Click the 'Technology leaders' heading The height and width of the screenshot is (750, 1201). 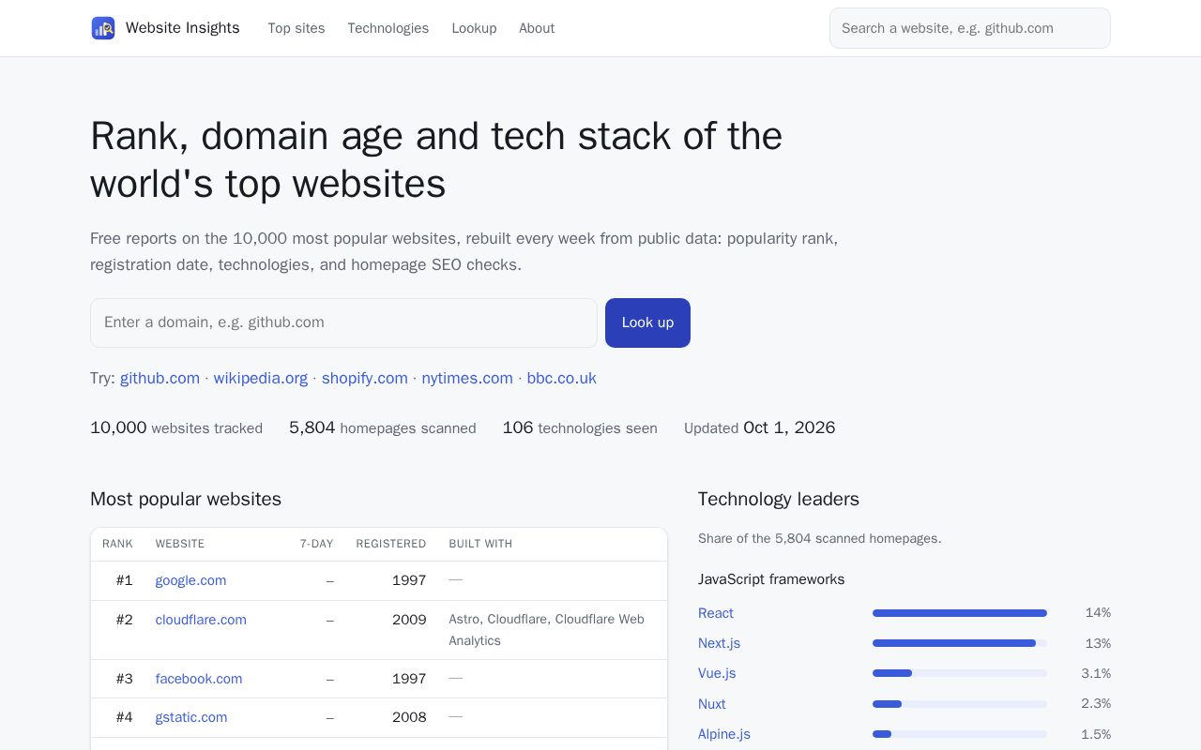coord(779,499)
